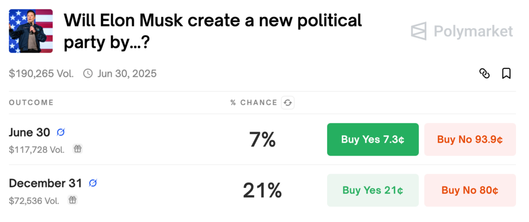Click Buy Yes 7.3¢ for June 30
Screen dimensions: 529x222
tap(373, 139)
